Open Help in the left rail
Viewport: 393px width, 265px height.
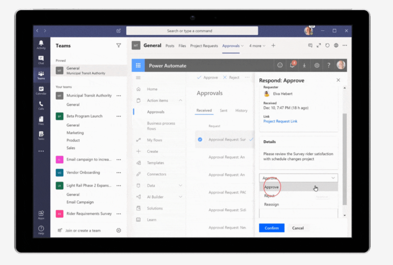pyautogui.click(x=41, y=230)
